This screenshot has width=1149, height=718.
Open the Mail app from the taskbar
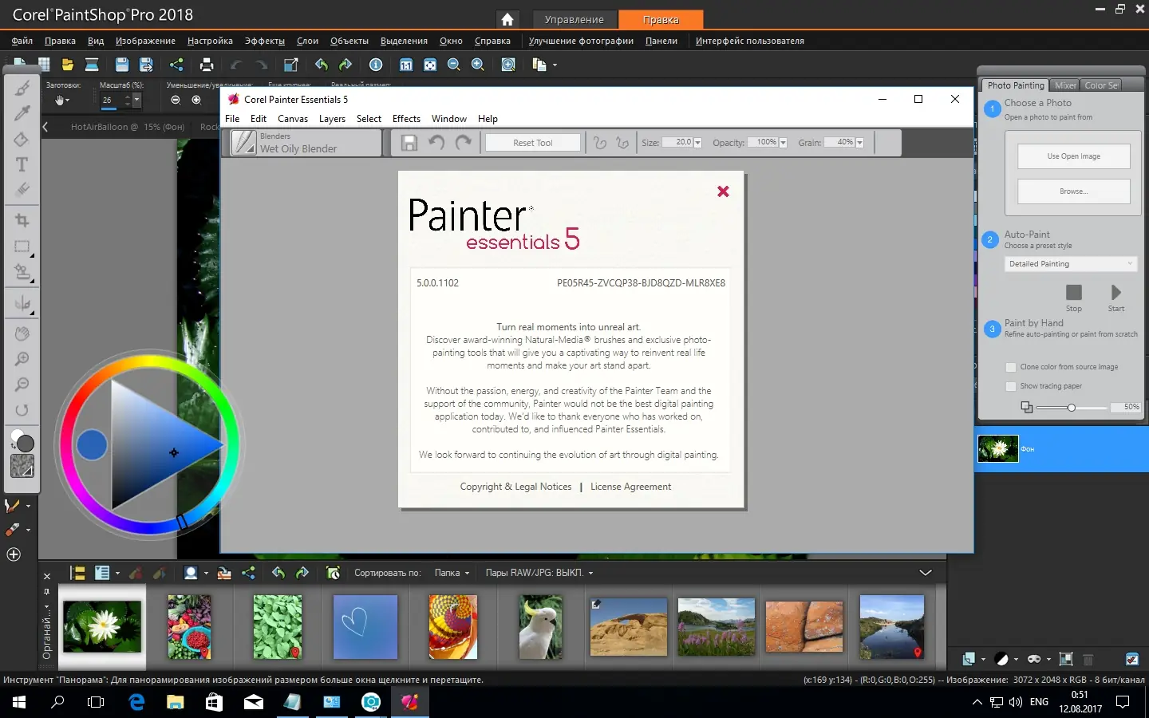254,702
